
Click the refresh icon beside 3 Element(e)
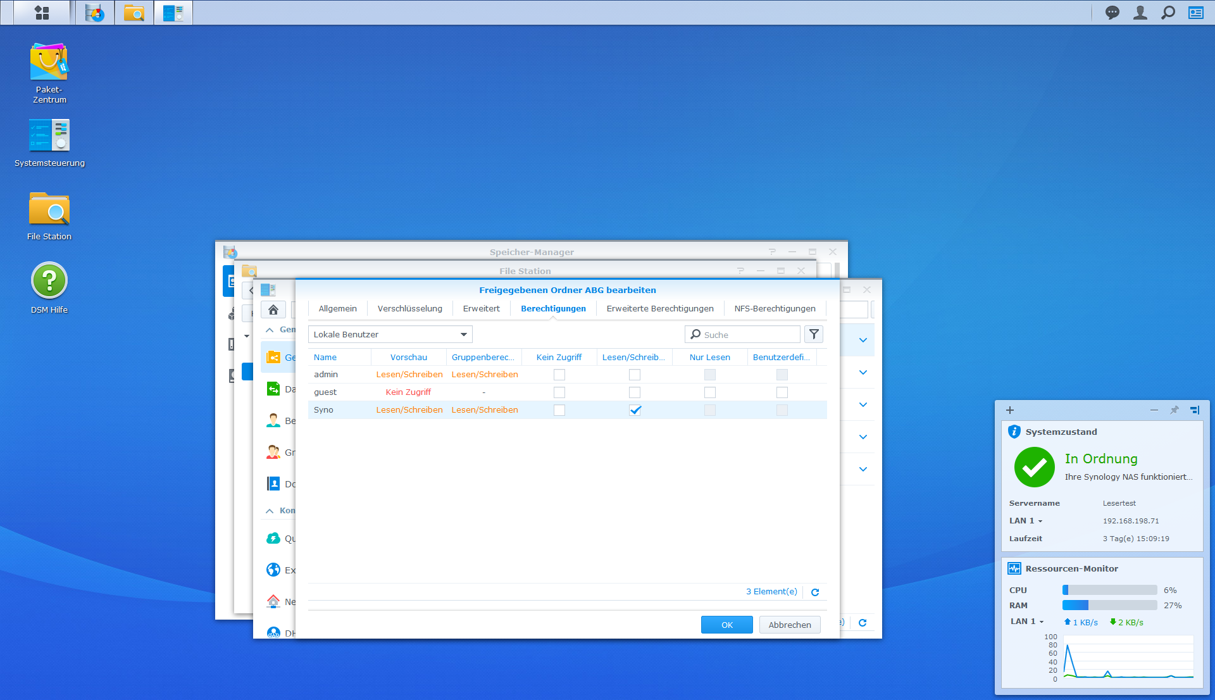[815, 592]
